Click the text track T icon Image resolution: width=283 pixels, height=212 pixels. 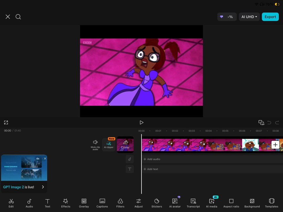(130, 169)
